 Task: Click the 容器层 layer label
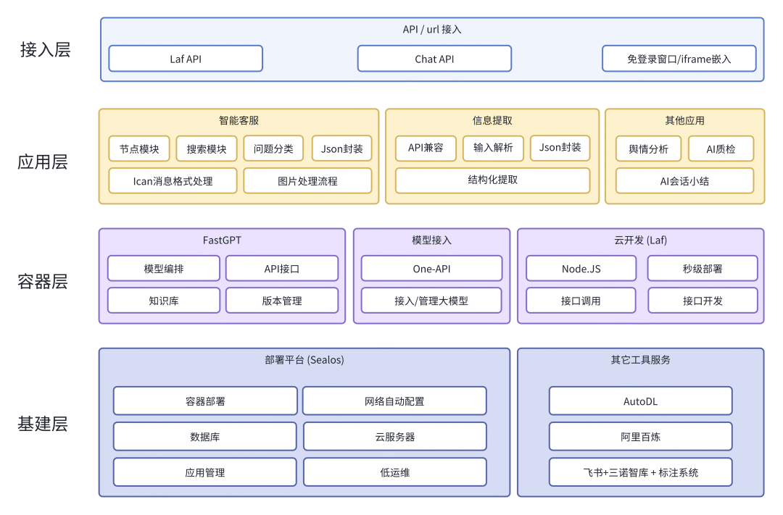[x=43, y=282]
